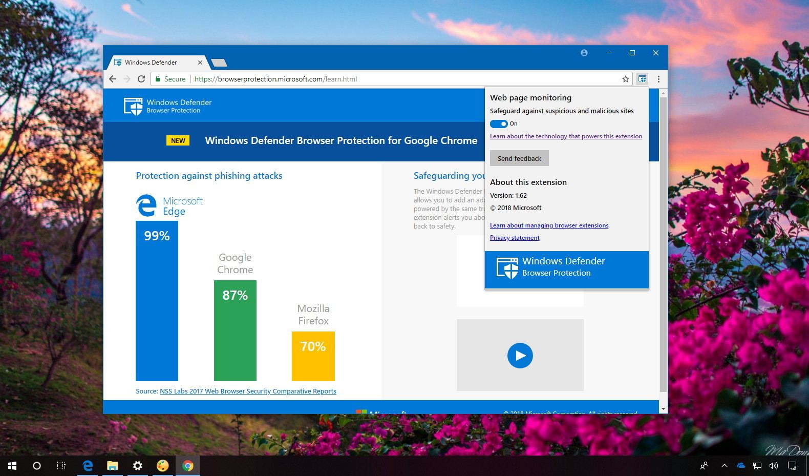Click the blue 99% Edge bar

157,301
